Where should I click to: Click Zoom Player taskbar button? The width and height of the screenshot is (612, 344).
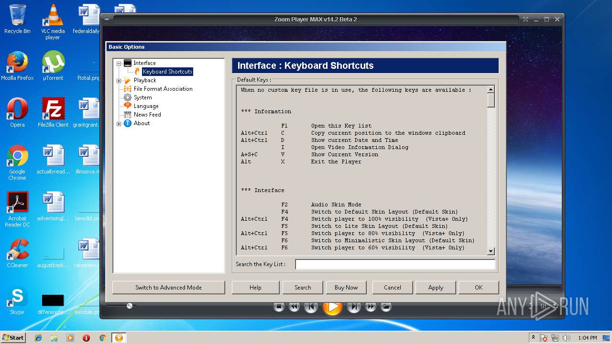click(x=119, y=338)
